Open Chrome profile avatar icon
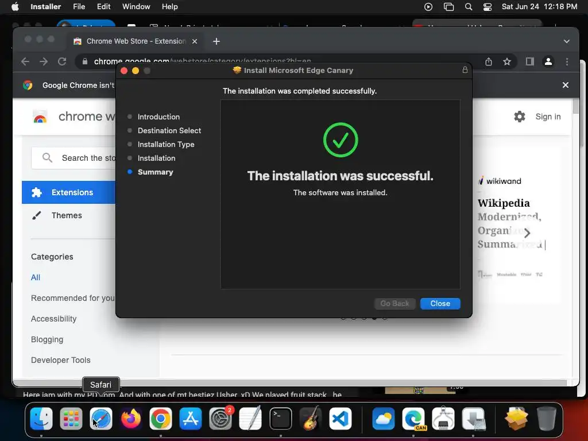Image resolution: width=588 pixels, height=441 pixels. (x=548, y=61)
